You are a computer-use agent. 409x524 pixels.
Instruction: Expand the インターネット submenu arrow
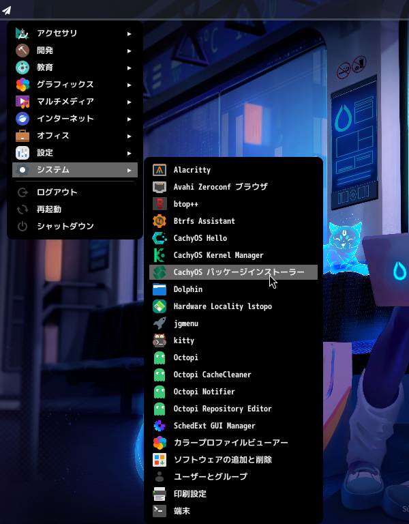click(130, 119)
